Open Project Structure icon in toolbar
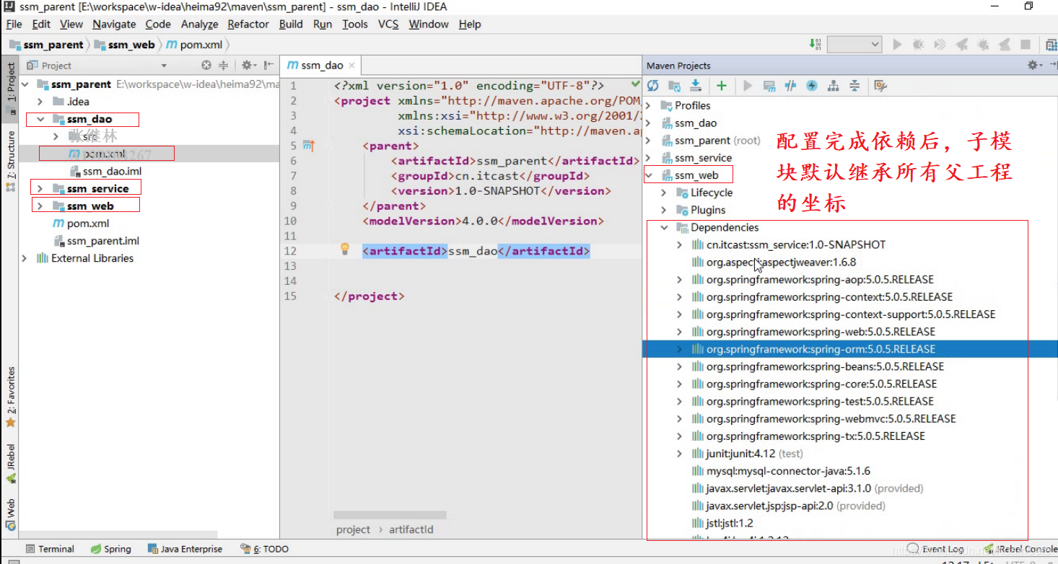1058x564 pixels. (1052, 45)
